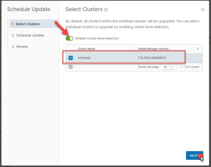
Task: Open the Cluster per page dropdown
Action: (168, 67)
